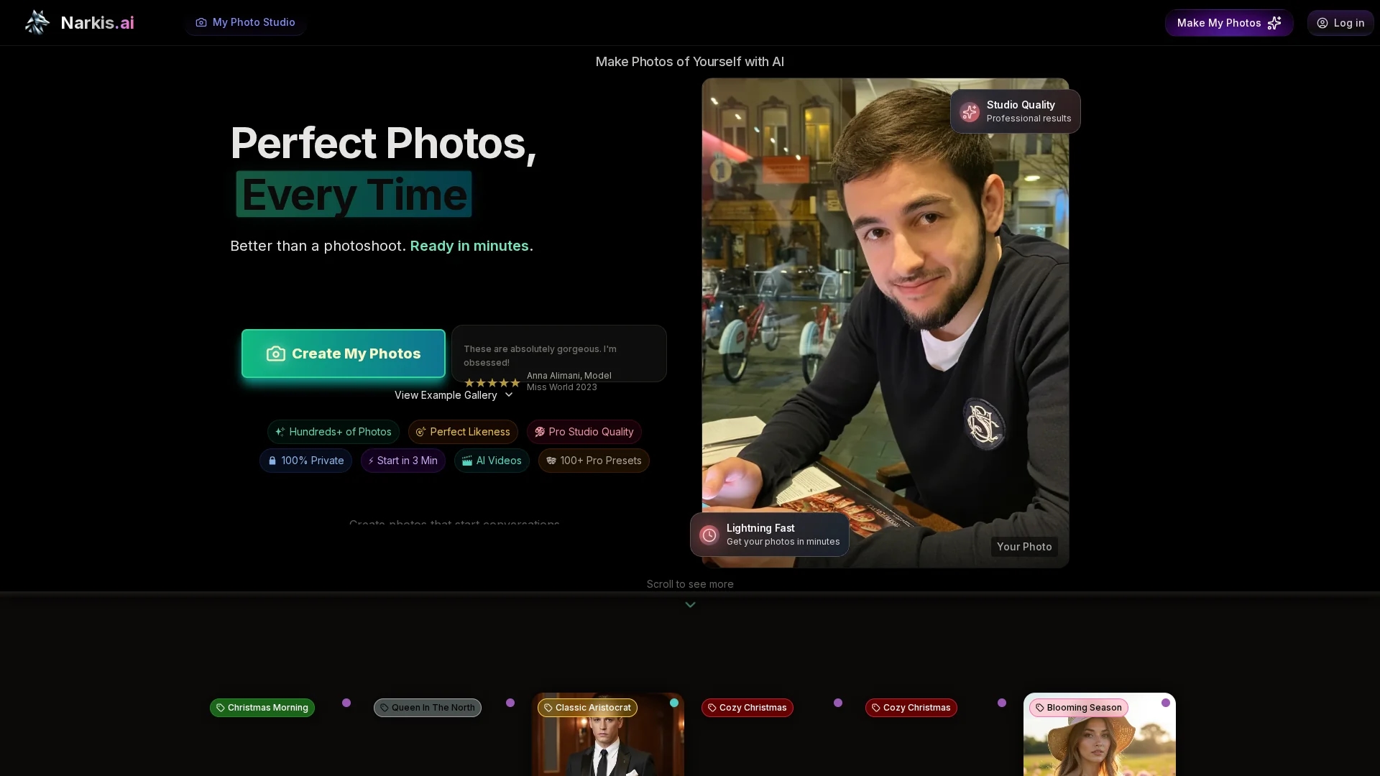Expand chevron next to View Example Gallery
The height and width of the screenshot is (776, 1380).
tap(509, 394)
